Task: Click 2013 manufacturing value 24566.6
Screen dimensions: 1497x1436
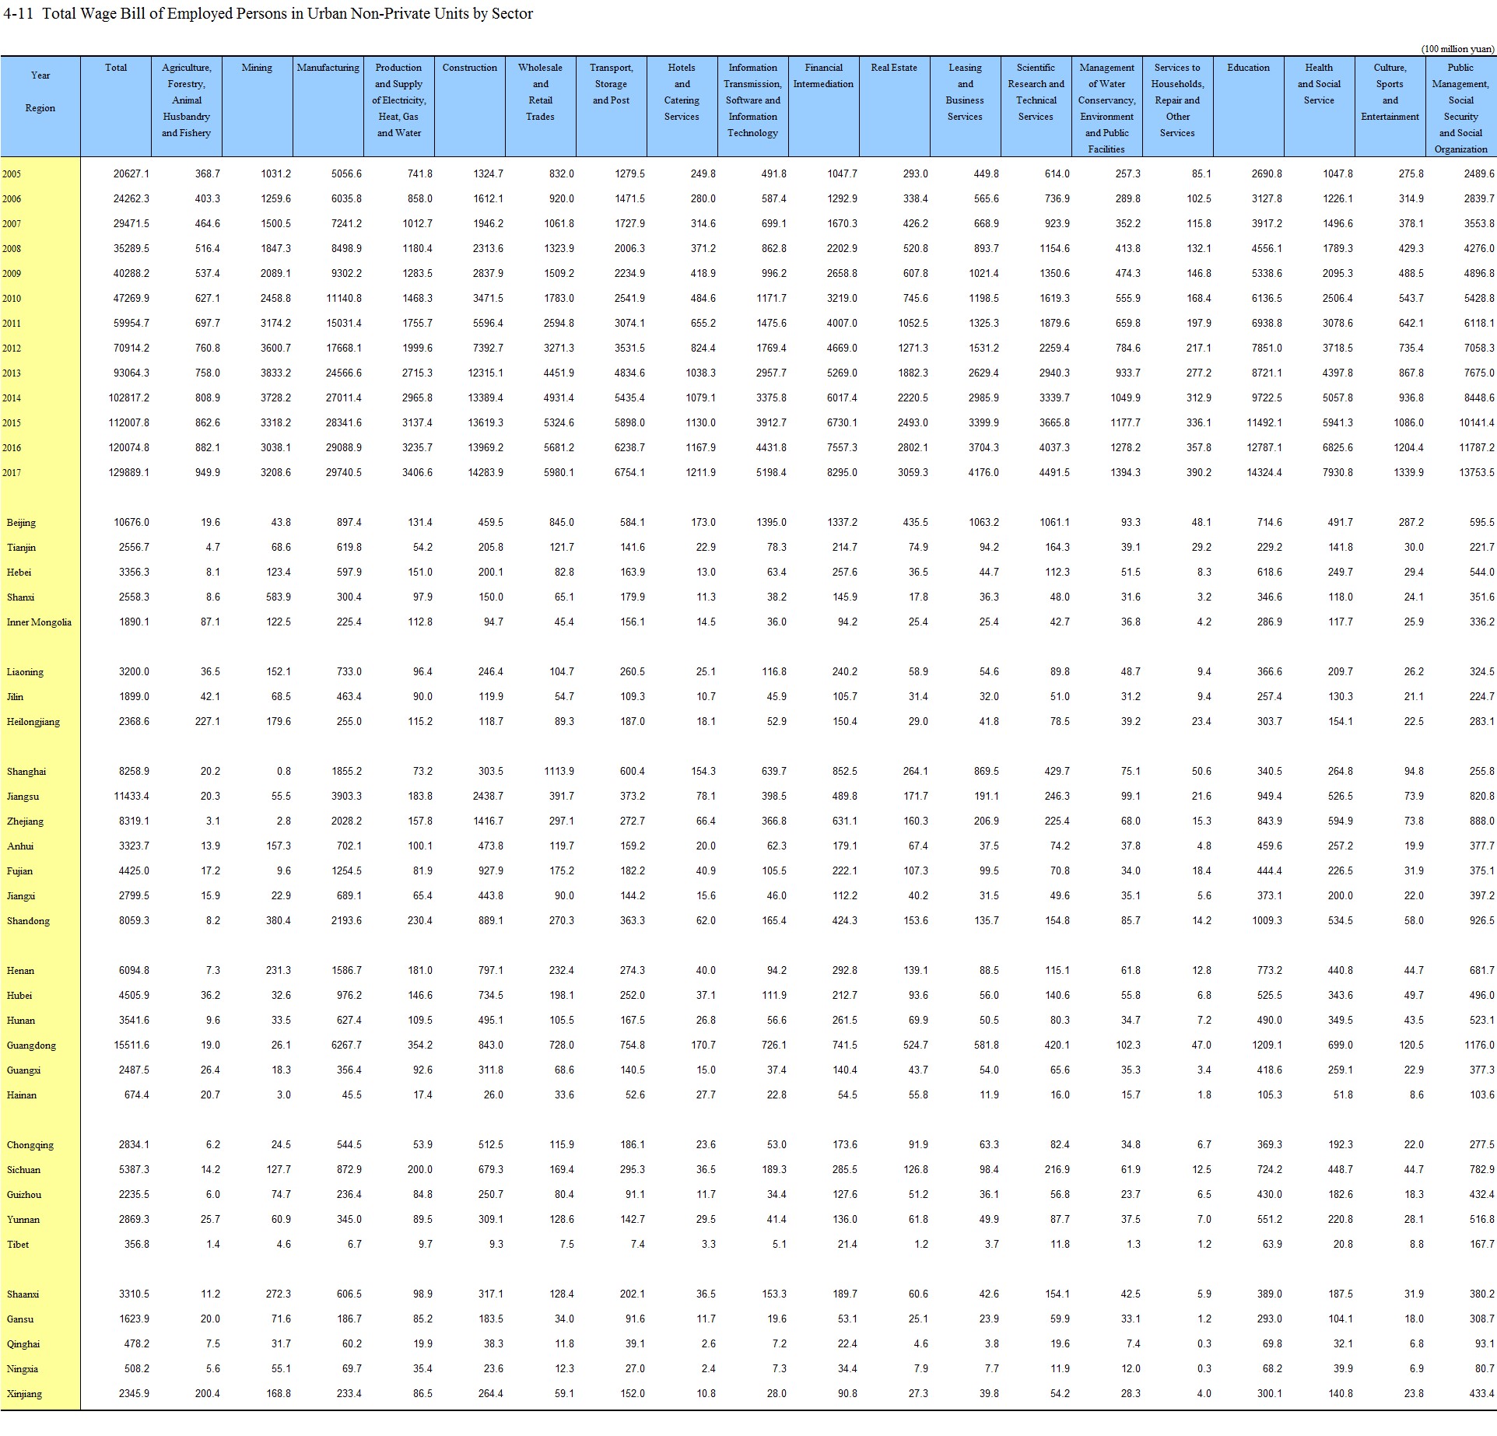Action: tap(344, 373)
